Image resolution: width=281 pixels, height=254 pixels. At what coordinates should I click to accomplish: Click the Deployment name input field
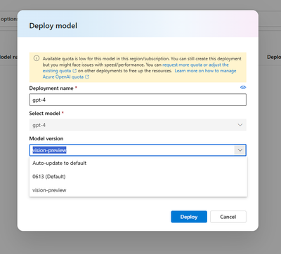pos(138,100)
